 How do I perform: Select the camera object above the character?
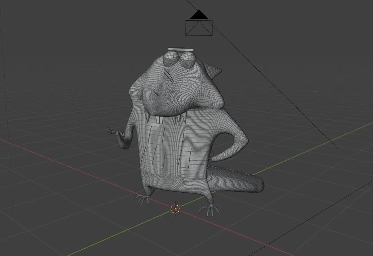pyautogui.click(x=199, y=28)
